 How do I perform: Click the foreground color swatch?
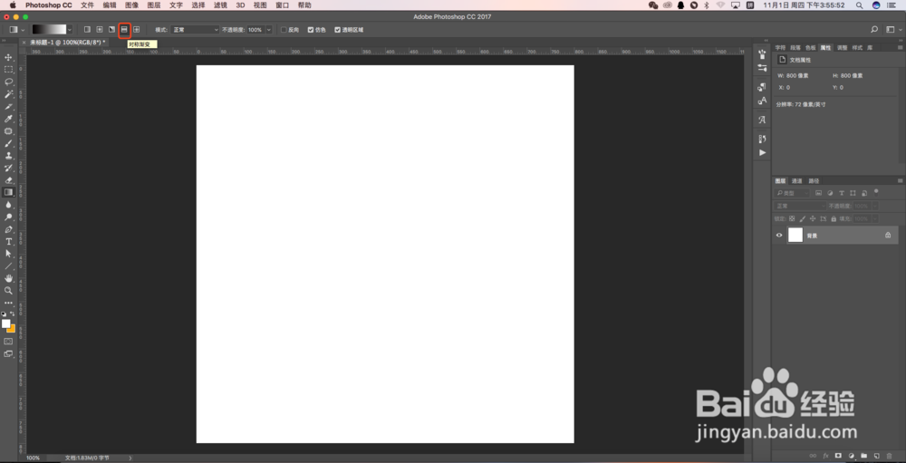coord(5,323)
